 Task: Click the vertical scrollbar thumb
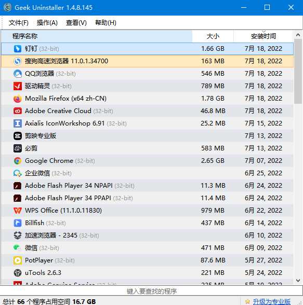(x=298, y=72)
